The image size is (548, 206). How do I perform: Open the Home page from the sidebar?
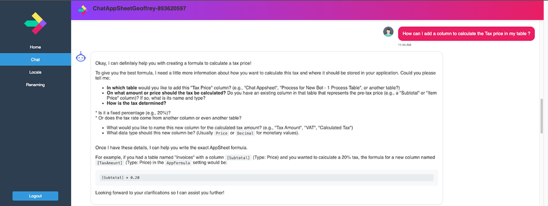click(x=35, y=47)
